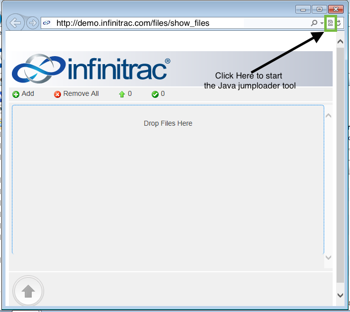Click the green up-arrow upload counter icon
350x312 pixels.
coord(122,94)
